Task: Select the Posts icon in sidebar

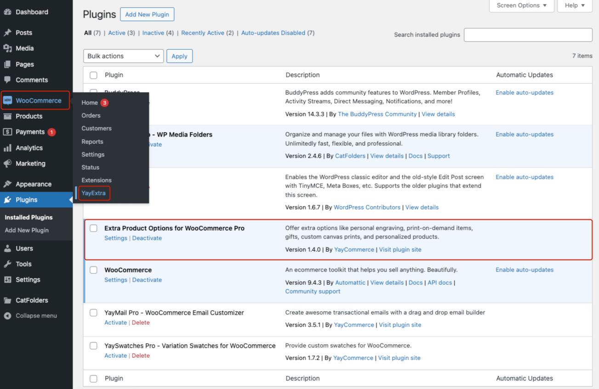Action: point(9,33)
